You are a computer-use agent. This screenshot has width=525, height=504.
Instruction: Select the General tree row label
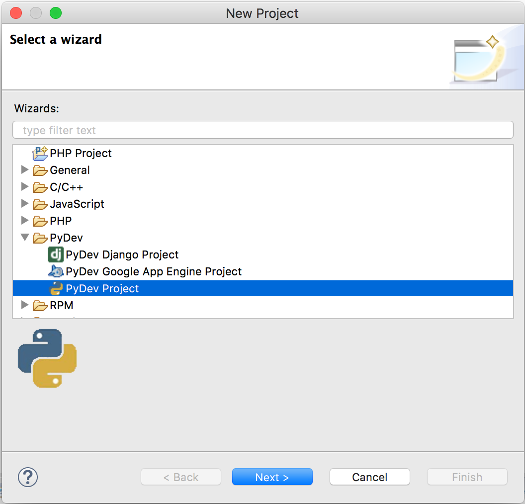click(x=70, y=170)
